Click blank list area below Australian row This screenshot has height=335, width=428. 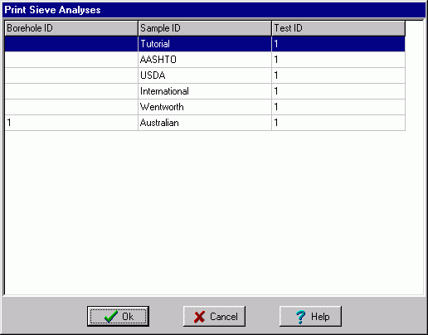pyautogui.click(x=214, y=212)
